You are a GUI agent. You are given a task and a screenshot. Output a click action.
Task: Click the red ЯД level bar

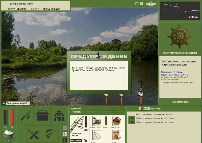point(12,117)
